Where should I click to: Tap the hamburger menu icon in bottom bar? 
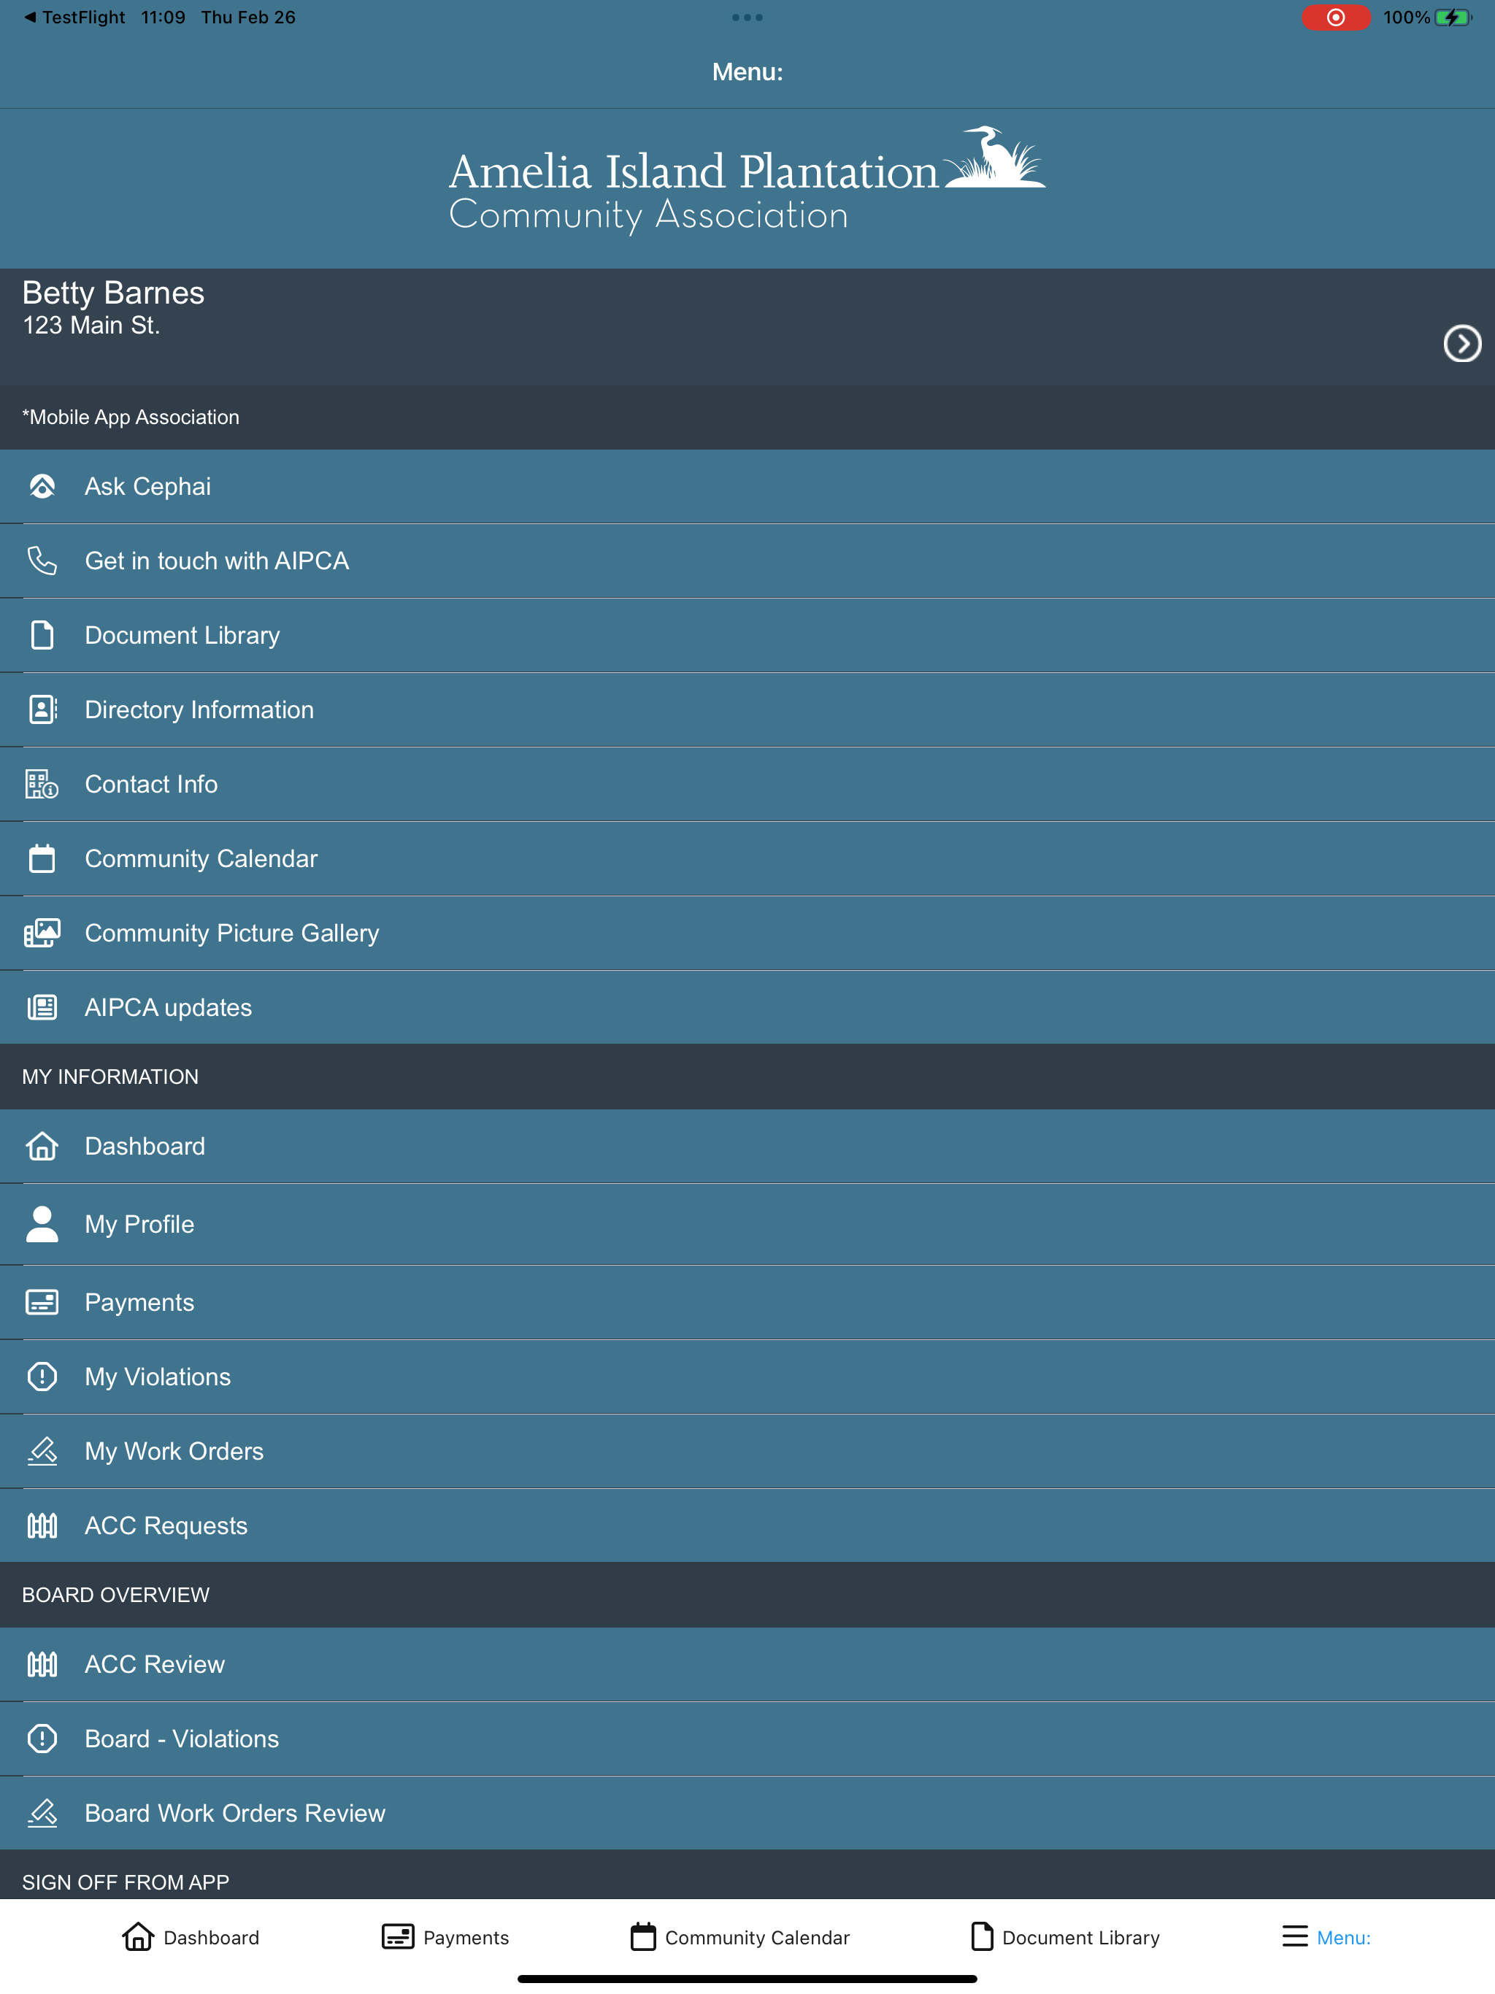coord(1295,1936)
